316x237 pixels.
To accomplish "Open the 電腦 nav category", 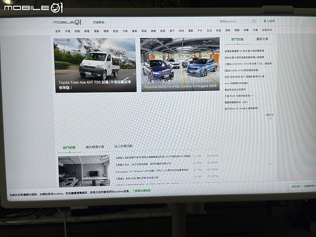I will pyautogui.click(x=97, y=31).
